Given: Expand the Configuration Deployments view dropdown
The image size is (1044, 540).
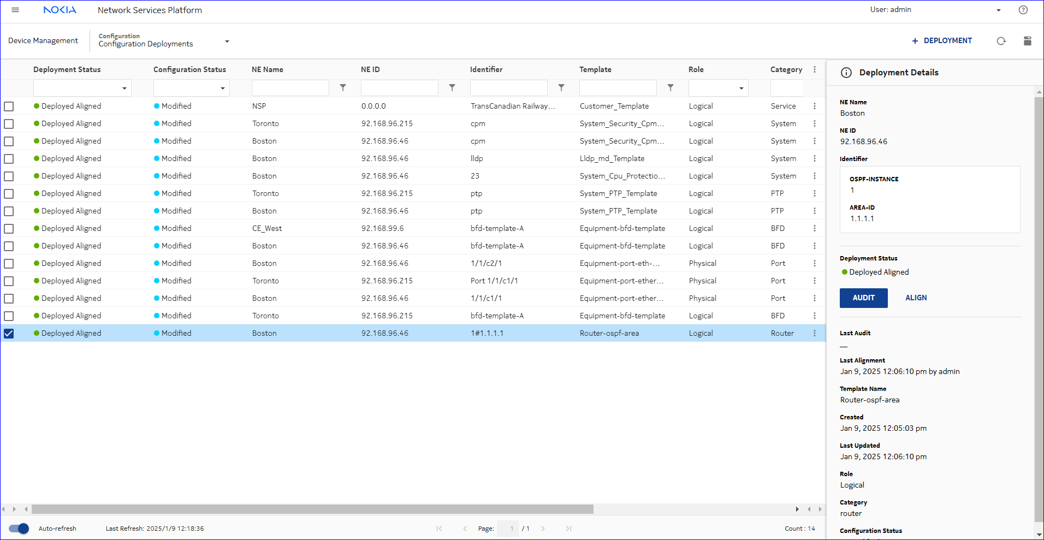Looking at the screenshot, I should (x=227, y=41).
